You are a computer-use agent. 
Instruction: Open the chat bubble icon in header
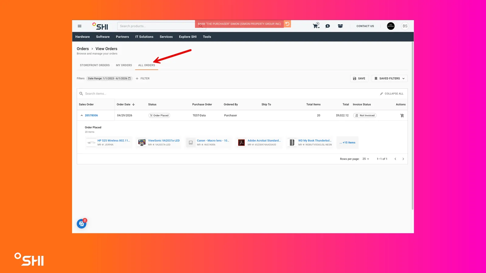click(x=328, y=26)
